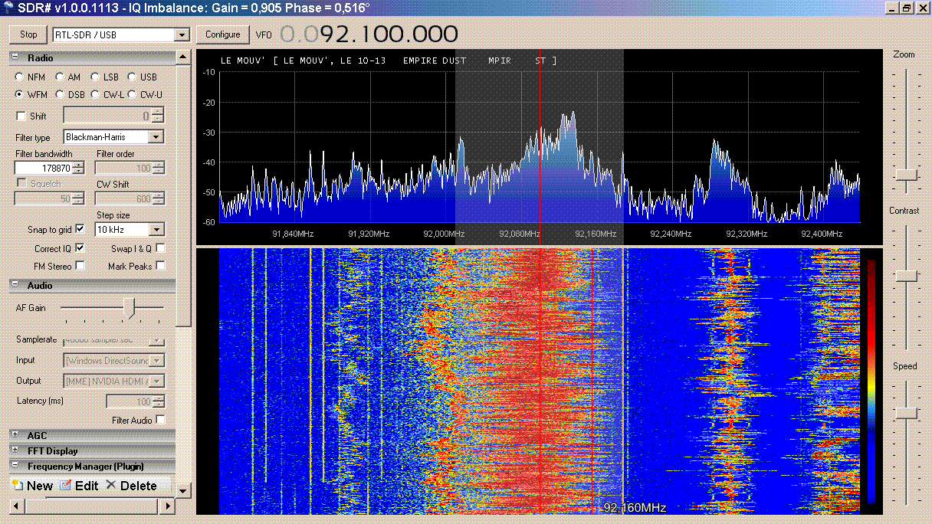Enable FM Stereo checkbox
The height and width of the screenshot is (524, 932).
coord(80,266)
